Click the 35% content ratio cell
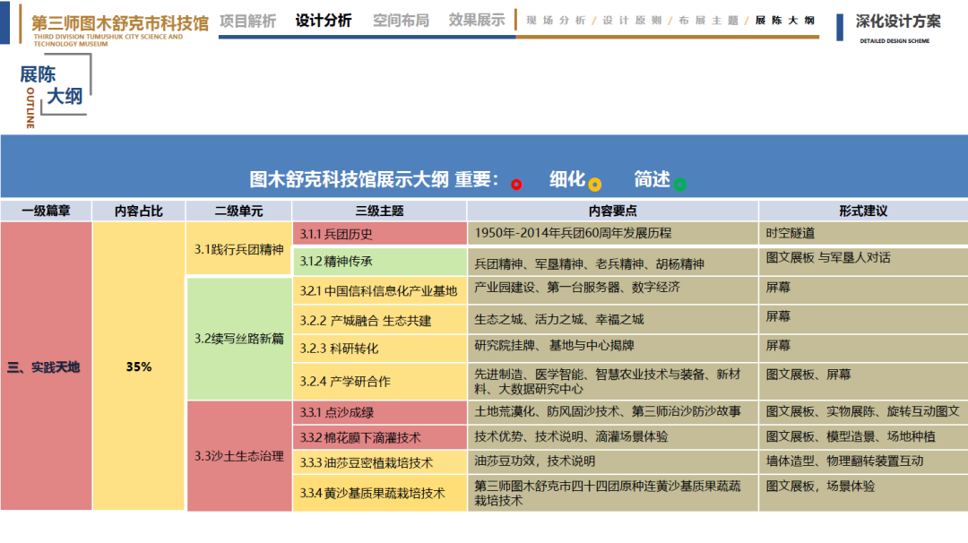968x543 pixels. (138, 366)
